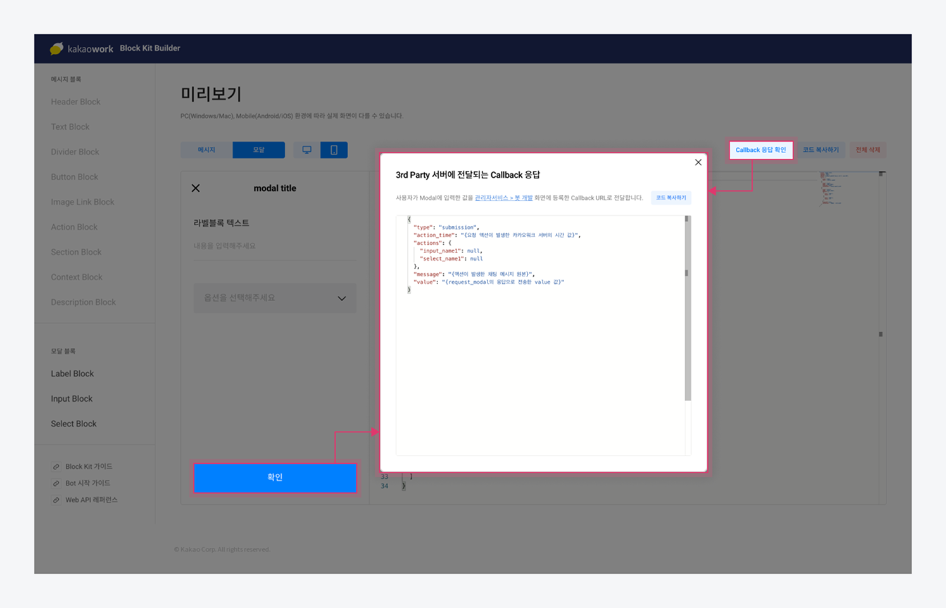Click the 전체 삭제 button

[x=867, y=150]
